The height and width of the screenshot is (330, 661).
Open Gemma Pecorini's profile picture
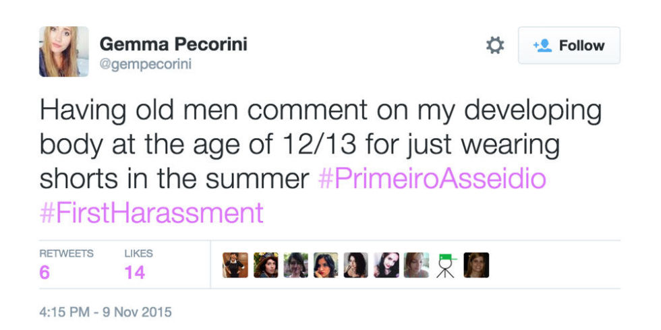[x=63, y=51]
